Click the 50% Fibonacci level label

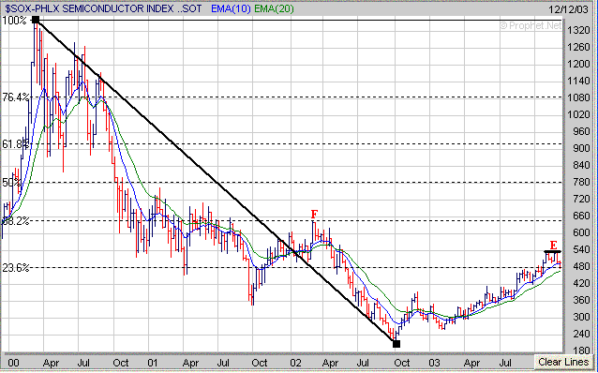tap(11, 183)
